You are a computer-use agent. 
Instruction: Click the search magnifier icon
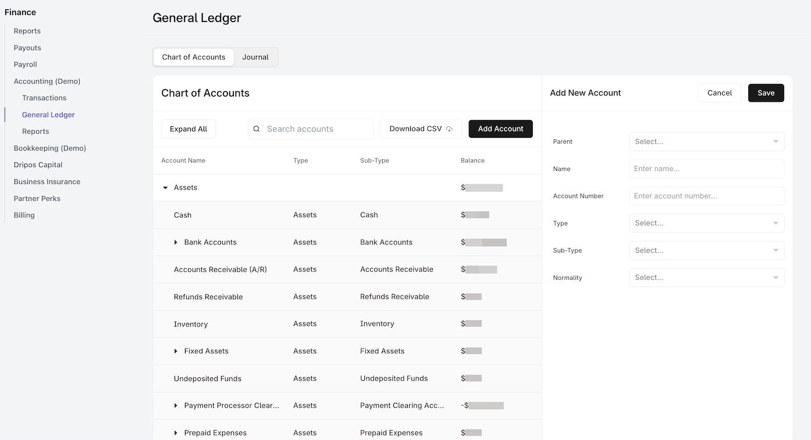(x=257, y=129)
